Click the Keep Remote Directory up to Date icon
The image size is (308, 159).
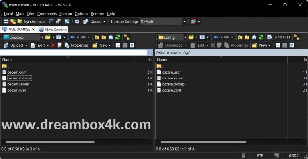[x=13, y=22]
